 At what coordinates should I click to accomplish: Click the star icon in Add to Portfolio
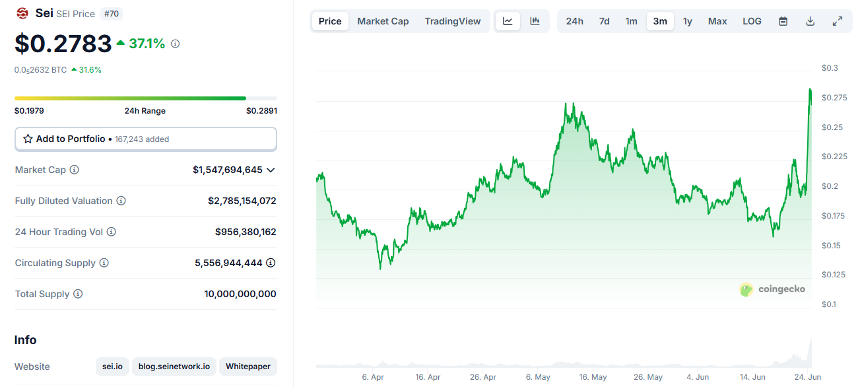coord(28,139)
